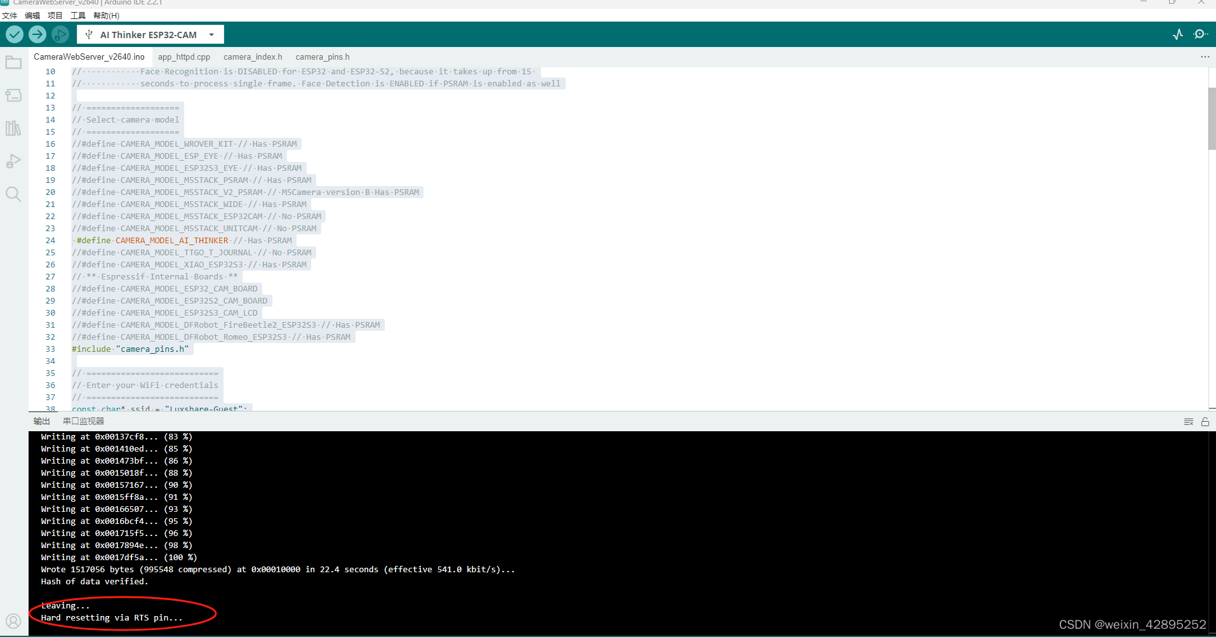Switch to the 串口监视器 panel tab
Screen dimensions: 1216x637
[83, 420]
